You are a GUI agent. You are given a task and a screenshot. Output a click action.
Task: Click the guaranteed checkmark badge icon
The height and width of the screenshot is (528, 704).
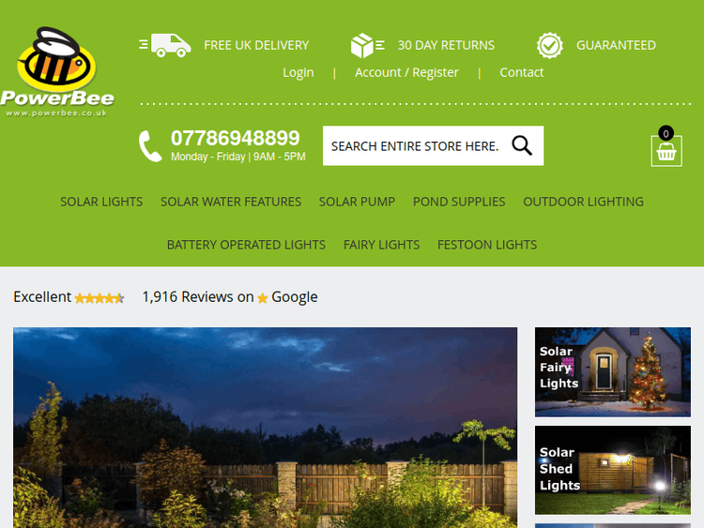tap(549, 45)
